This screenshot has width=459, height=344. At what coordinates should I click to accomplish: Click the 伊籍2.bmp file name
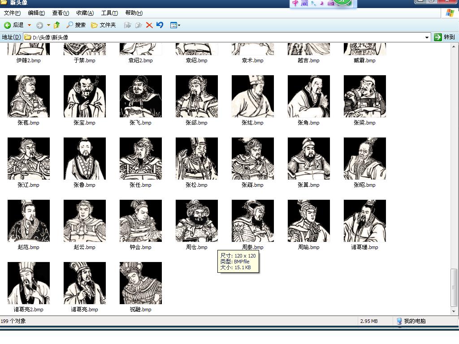tap(28, 60)
